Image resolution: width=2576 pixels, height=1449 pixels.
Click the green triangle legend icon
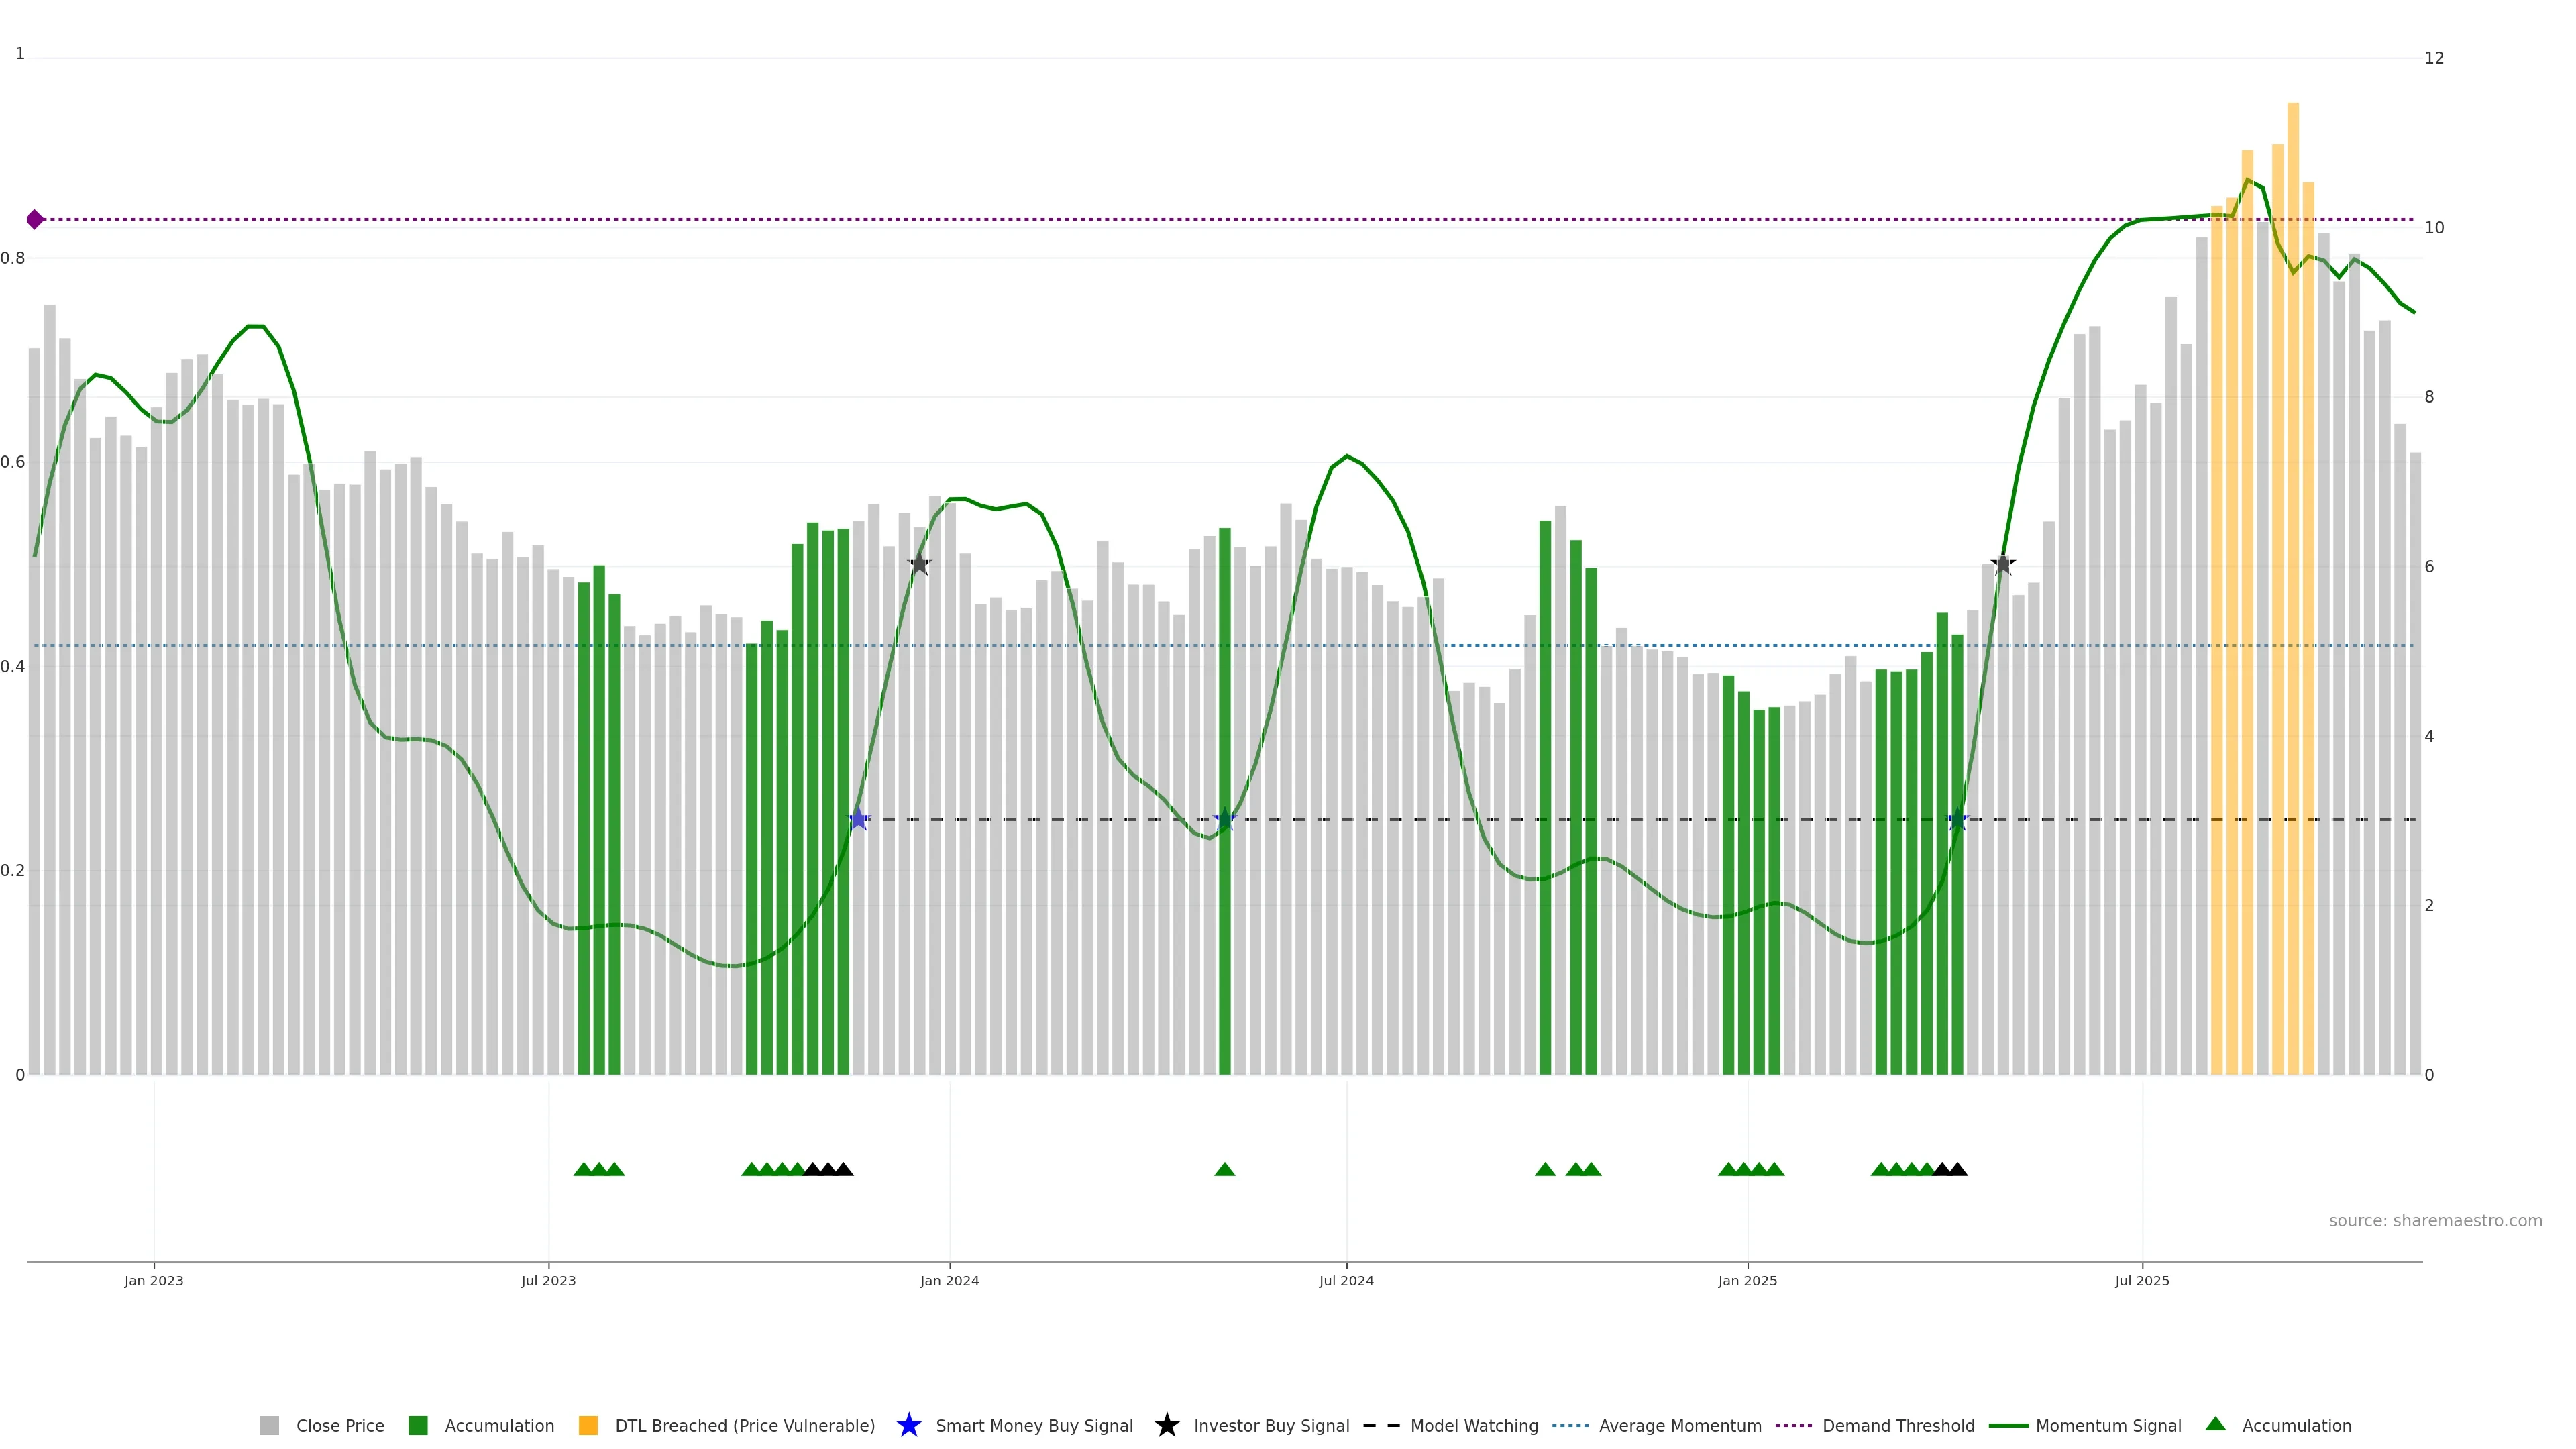[x=2215, y=1424]
